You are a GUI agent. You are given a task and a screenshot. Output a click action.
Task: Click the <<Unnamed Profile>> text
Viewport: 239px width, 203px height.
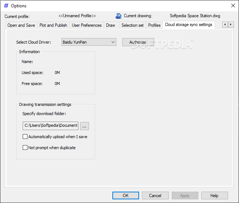(x=77, y=16)
